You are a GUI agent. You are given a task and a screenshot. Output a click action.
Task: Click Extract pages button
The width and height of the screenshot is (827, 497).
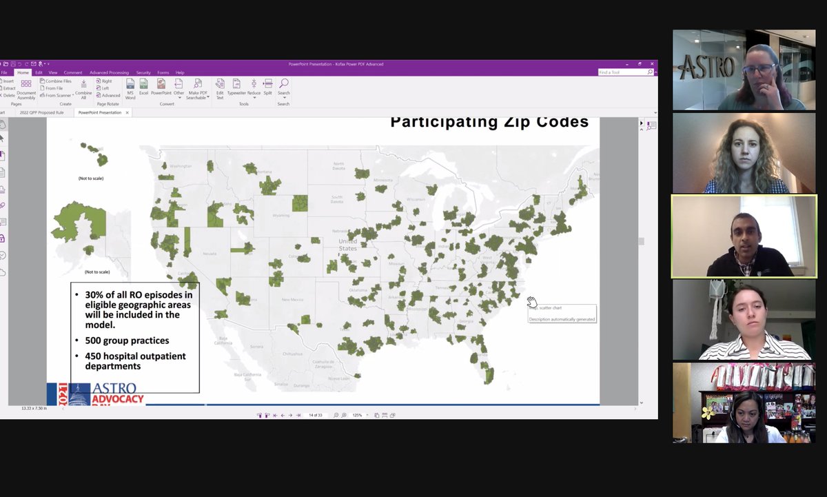pyautogui.click(x=7, y=88)
